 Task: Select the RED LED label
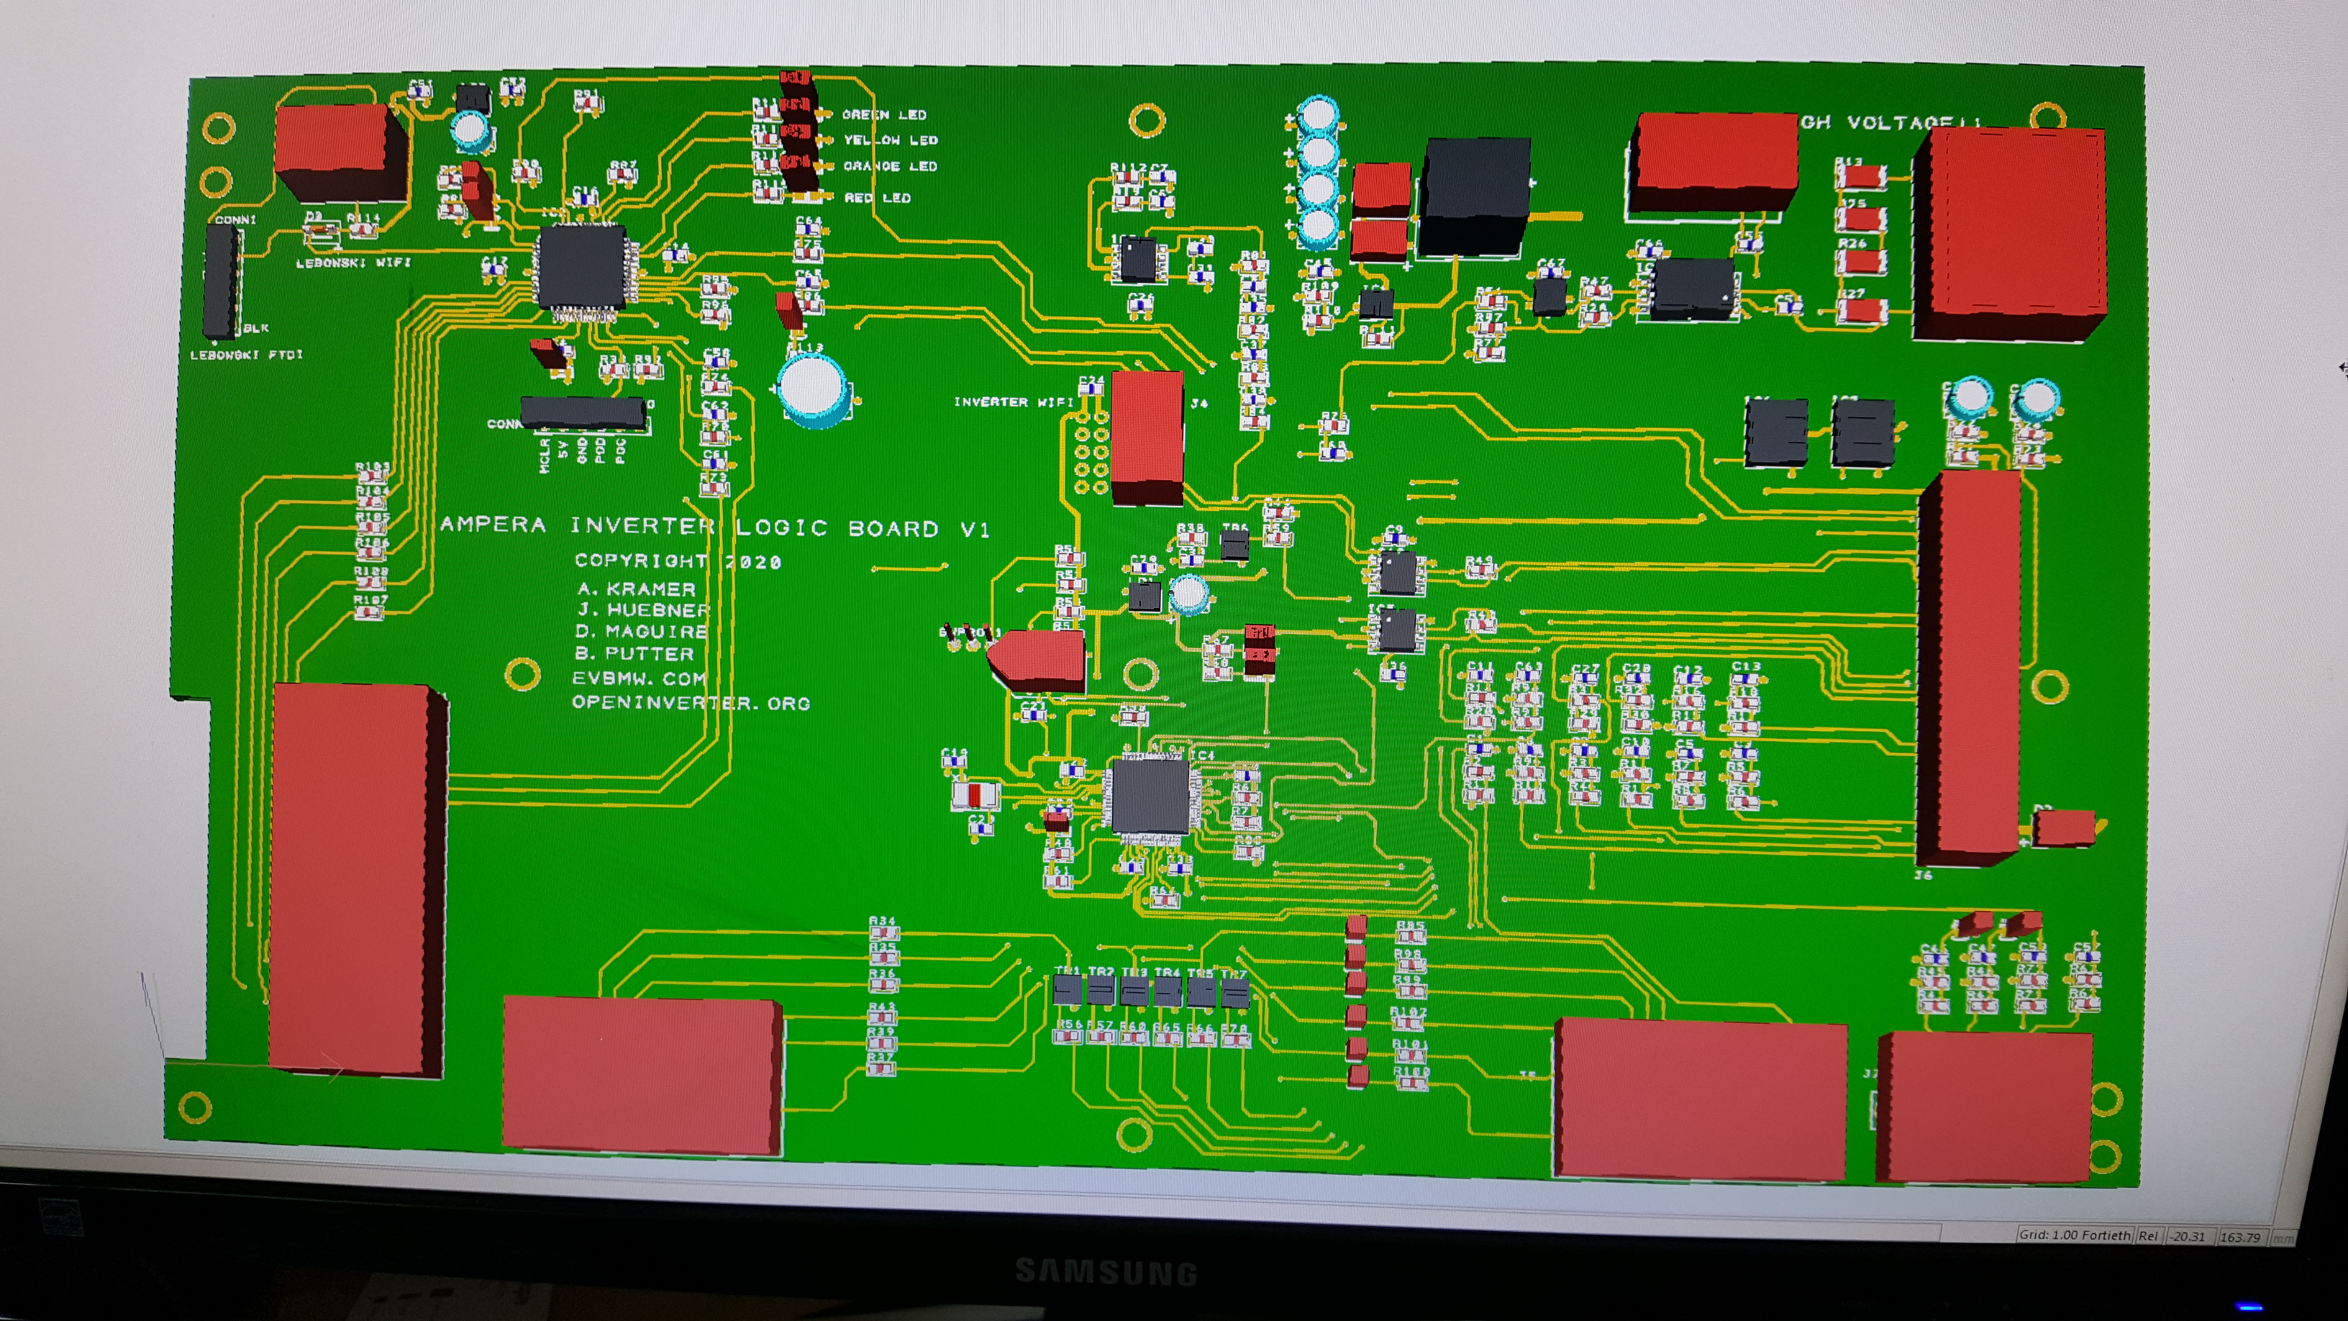tap(877, 197)
